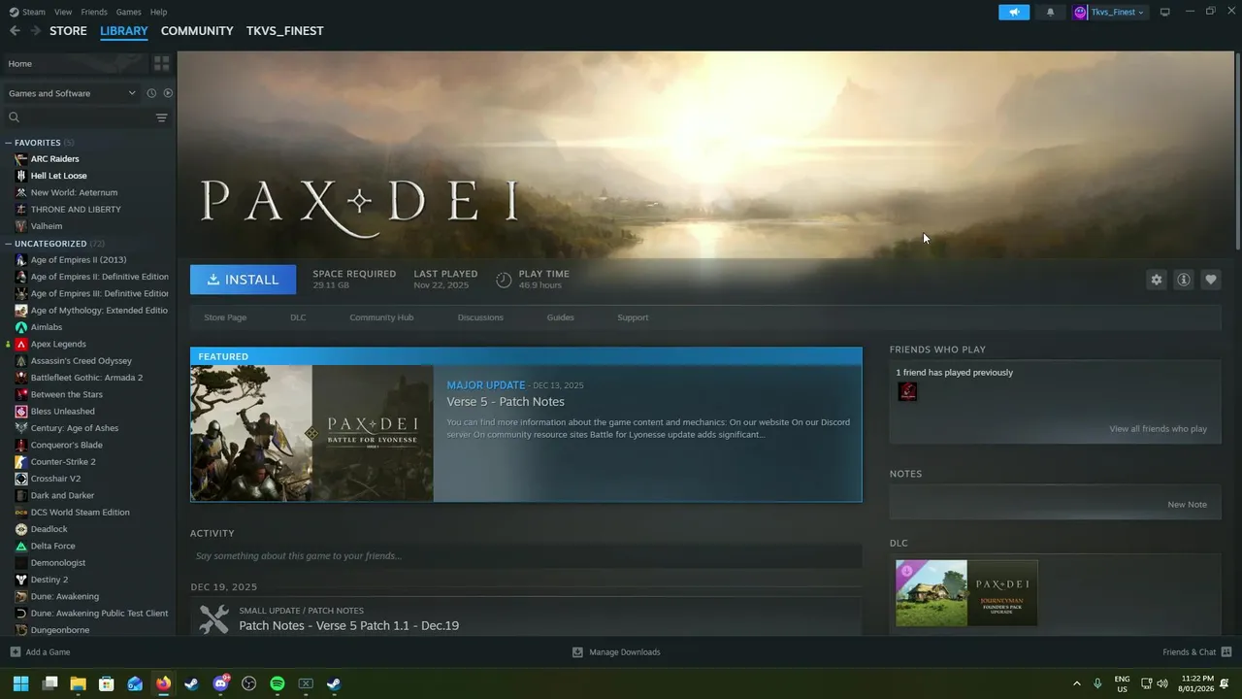Open game settings gear for Pax Dei
Viewport: 1242px width, 699px height.
(1156, 280)
